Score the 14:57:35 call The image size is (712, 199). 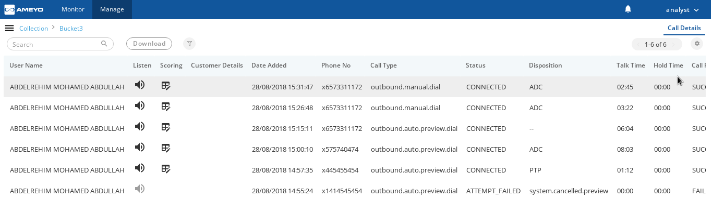pyautogui.click(x=166, y=168)
